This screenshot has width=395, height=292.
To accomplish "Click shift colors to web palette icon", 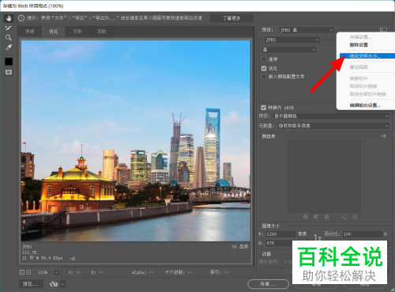I will click(x=316, y=217).
